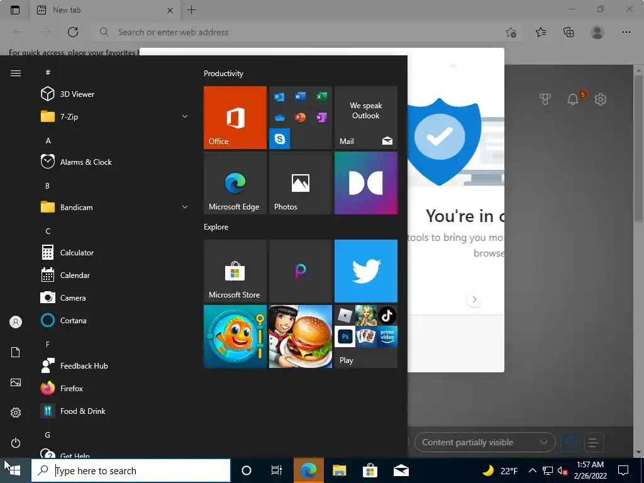
Task: Launch Calculator from the app list
Action: point(115,253)
